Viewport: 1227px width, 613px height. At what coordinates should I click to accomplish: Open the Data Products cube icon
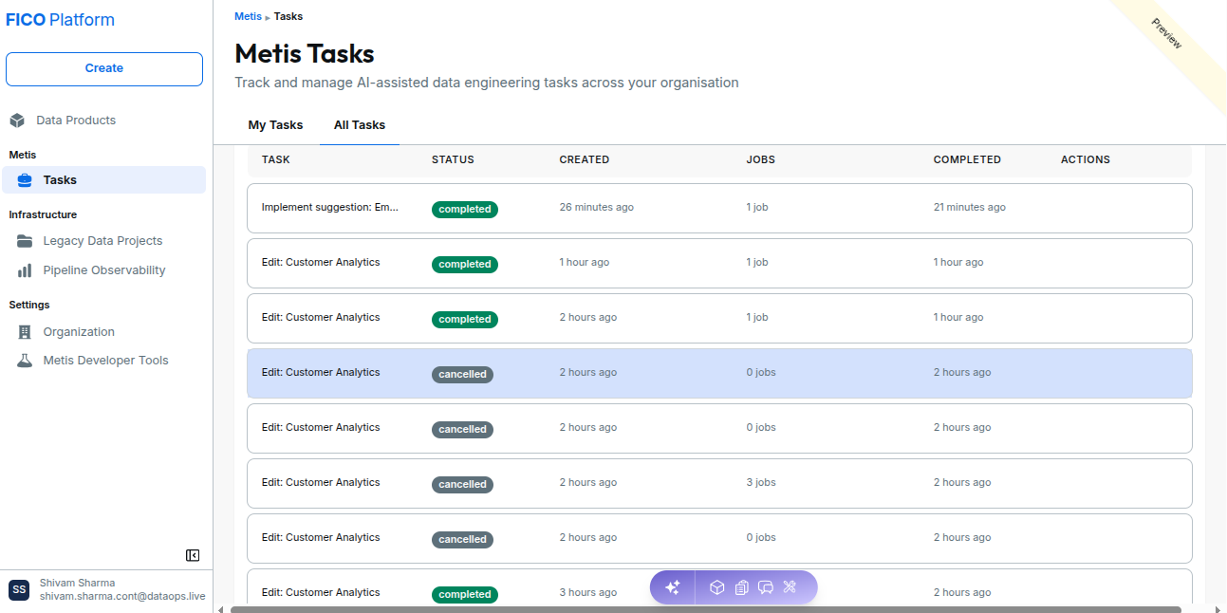pyautogui.click(x=17, y=121)
